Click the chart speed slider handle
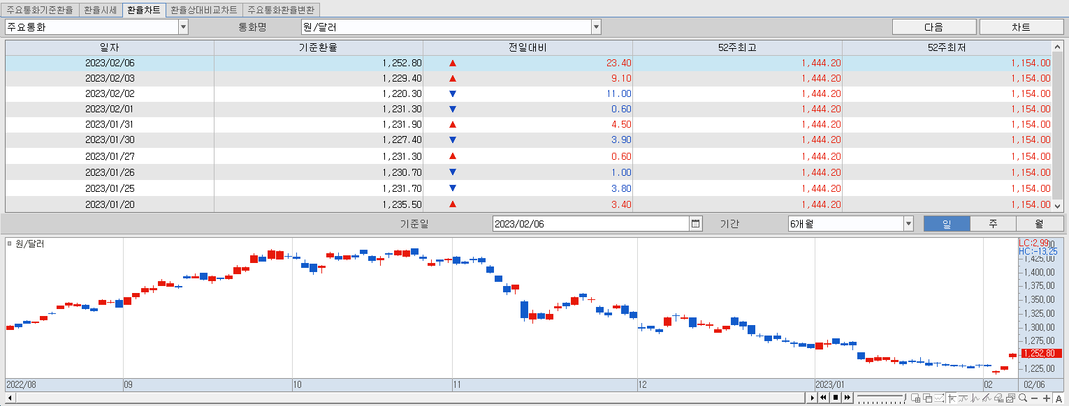 [905, 397]
